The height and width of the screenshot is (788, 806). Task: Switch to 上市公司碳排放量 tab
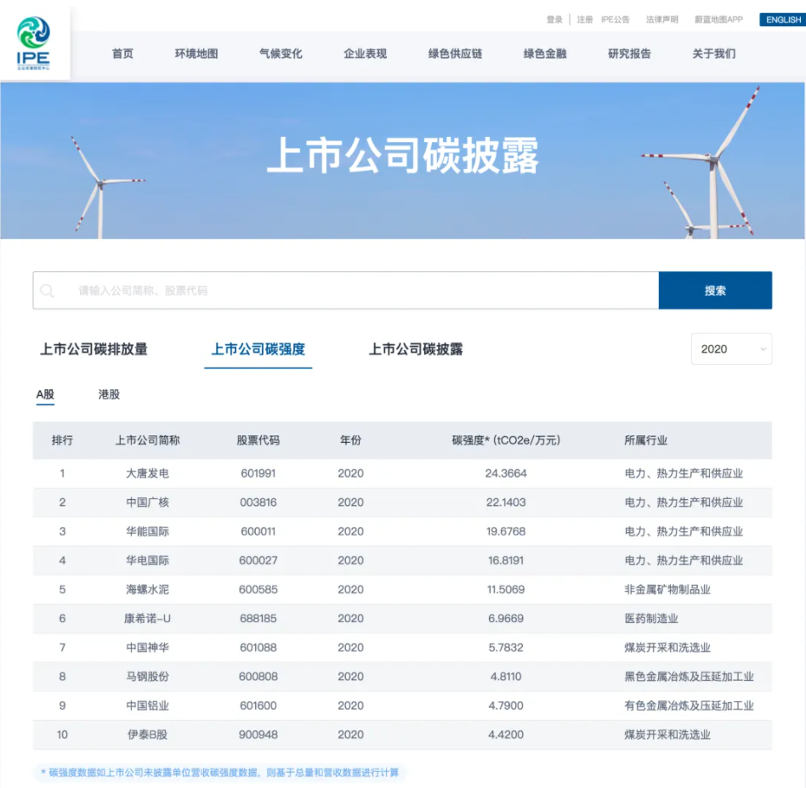(x=94, y=349)
